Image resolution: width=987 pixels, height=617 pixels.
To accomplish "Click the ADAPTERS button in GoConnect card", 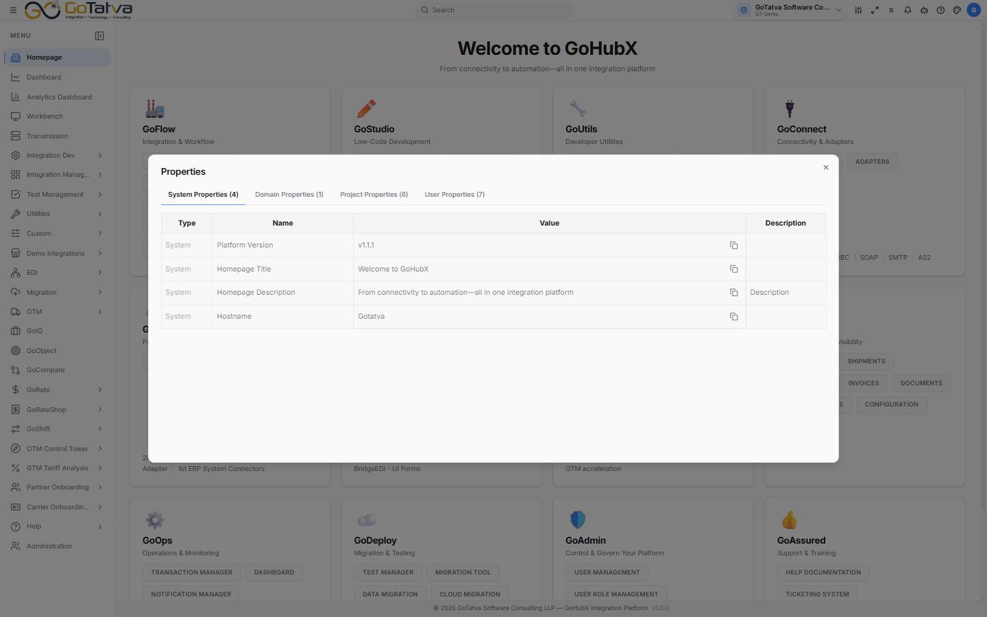I will [873, 162].
